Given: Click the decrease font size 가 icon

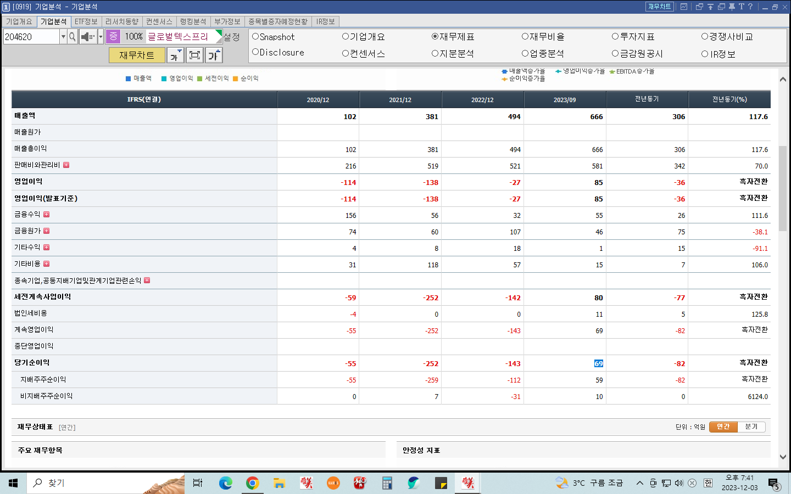Looking at the screenshot, I should pos(175,55).
